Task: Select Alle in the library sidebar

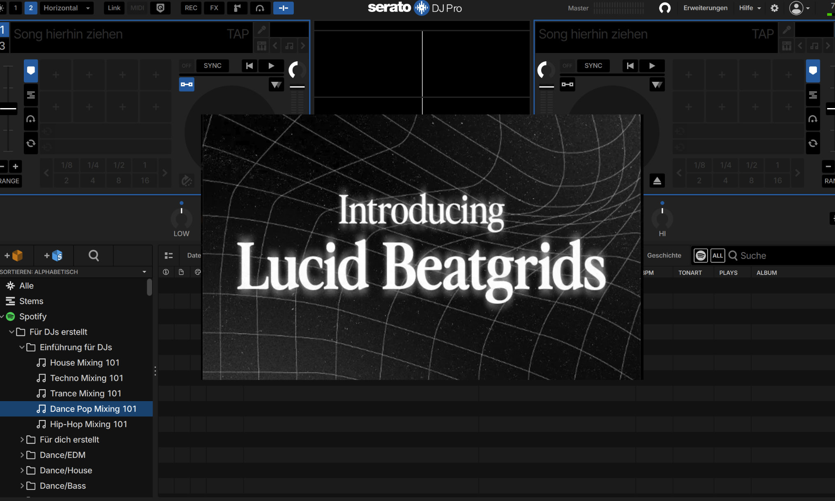Action: [x=26, y=286]
